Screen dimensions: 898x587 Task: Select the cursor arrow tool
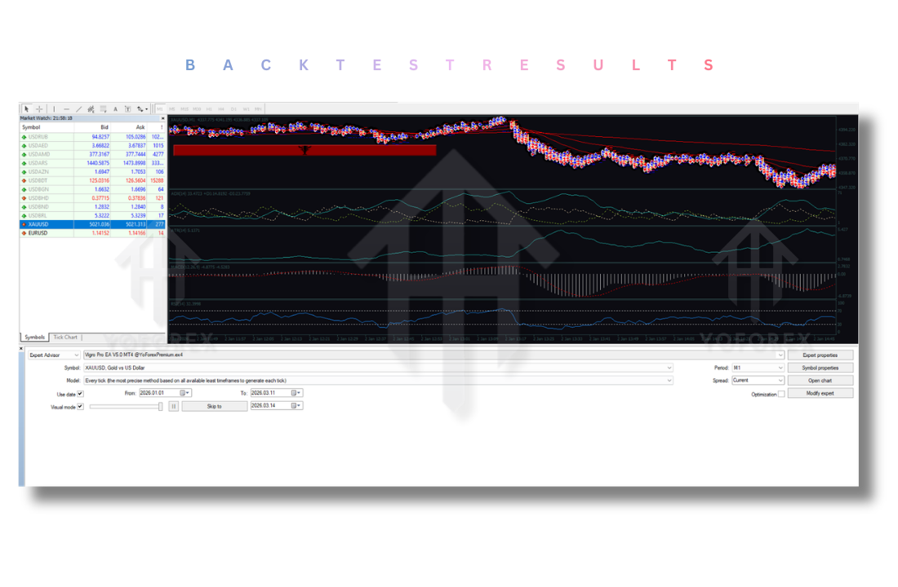click(26, 108)
